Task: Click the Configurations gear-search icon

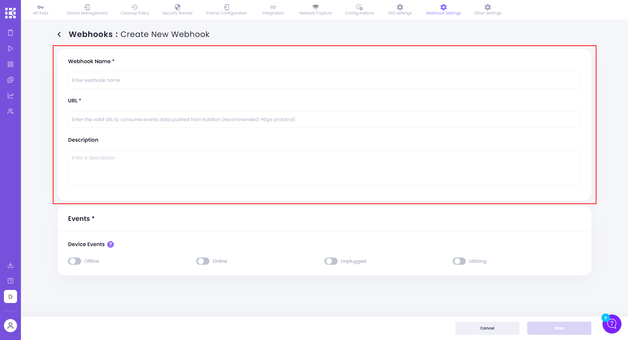Action: (359, 7)
